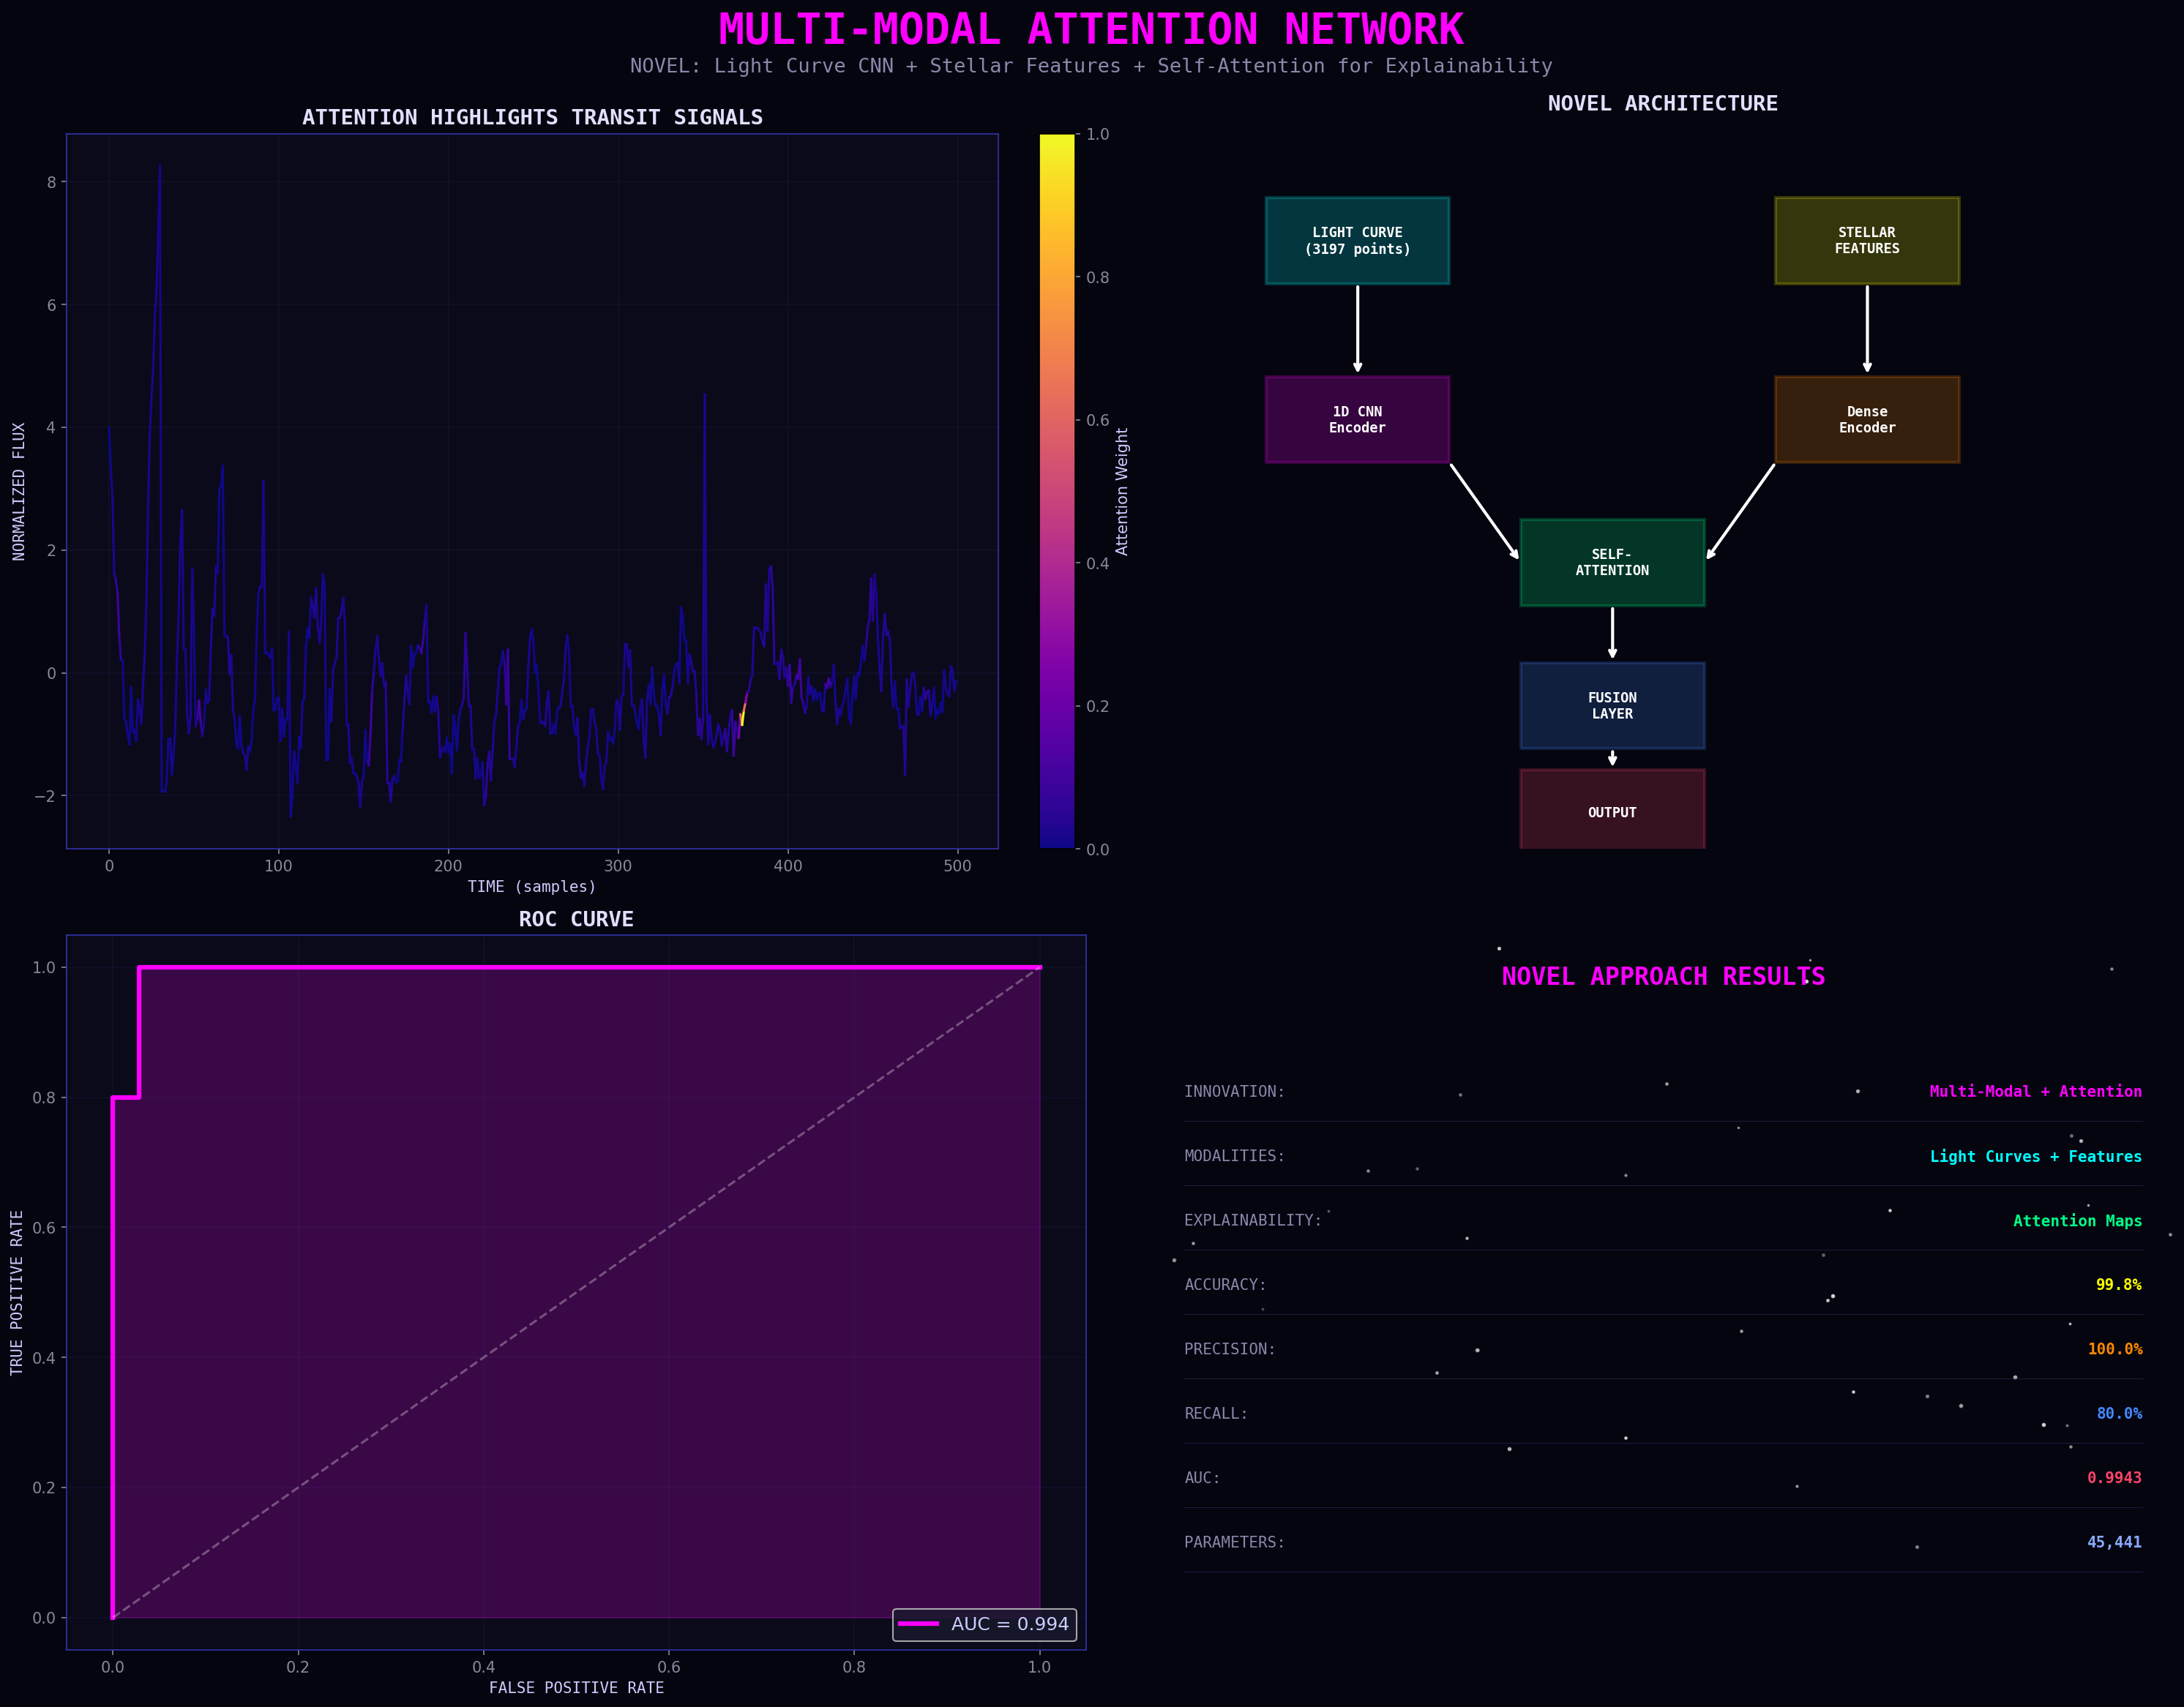Click the PRECISION value 100.0%
2184x1707 pixels.
pos(2114,1349)
